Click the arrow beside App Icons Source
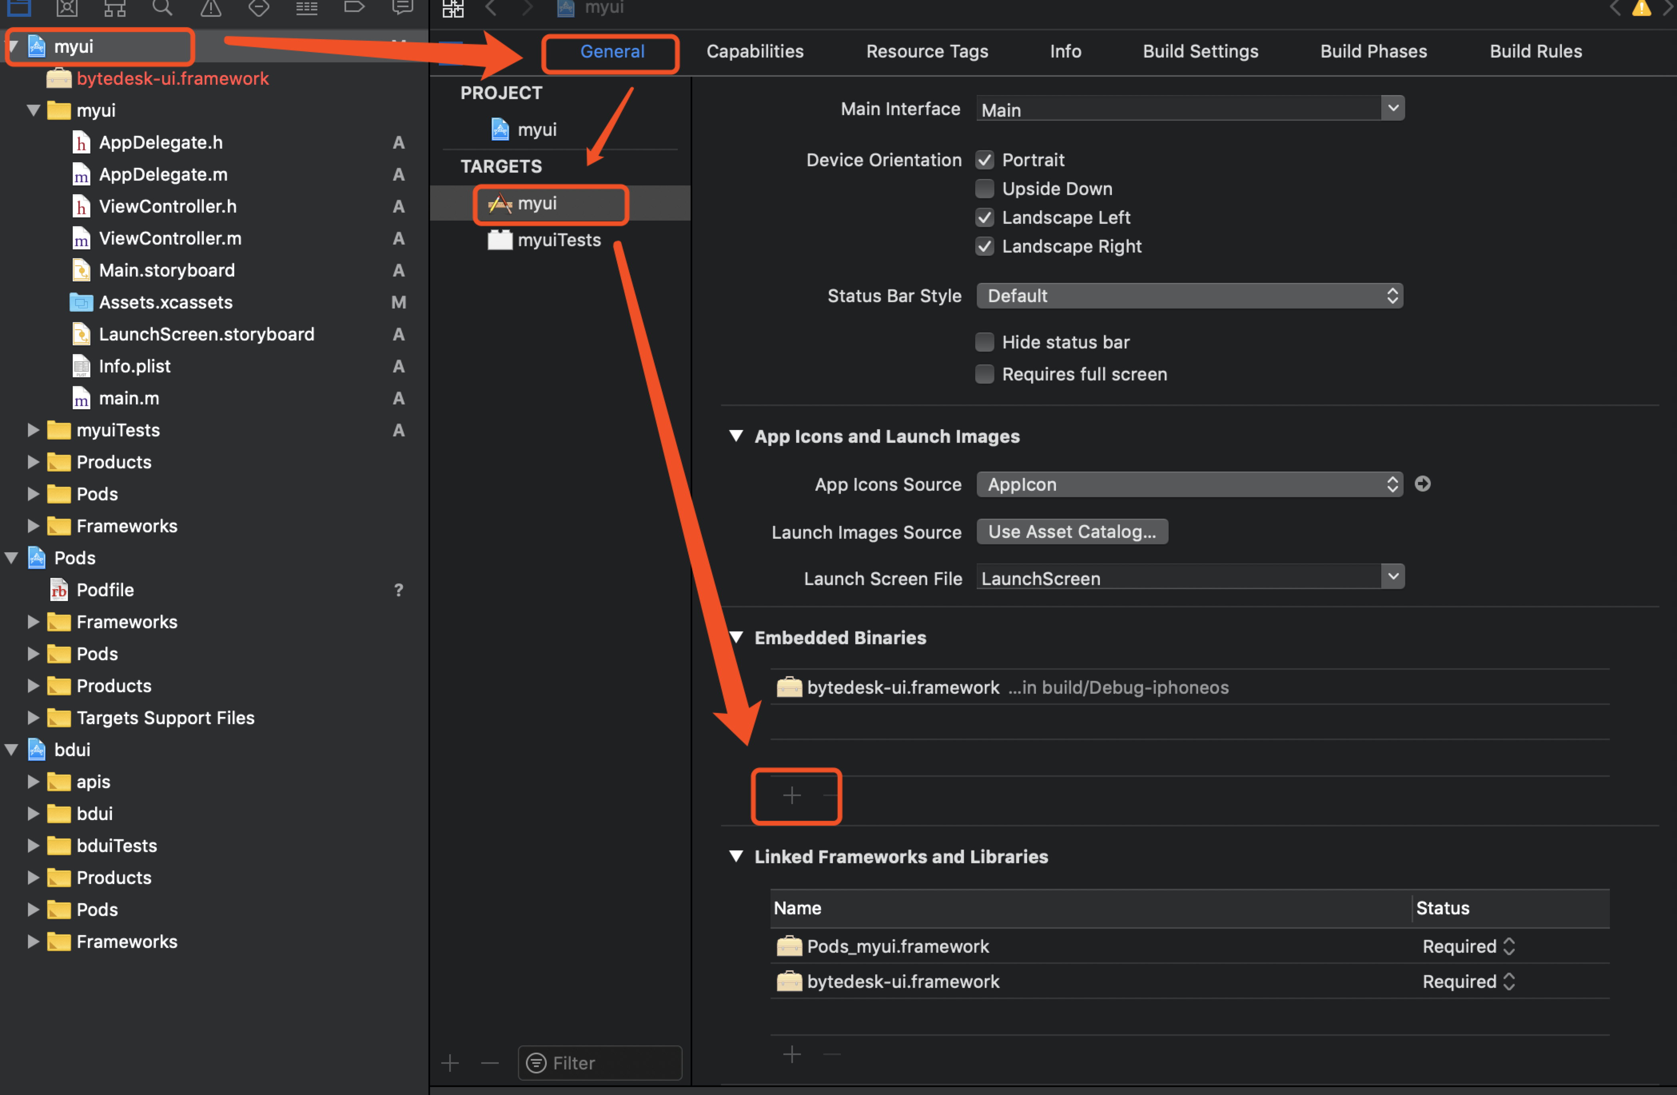 pyautogui.click(x=1422, y=484)
